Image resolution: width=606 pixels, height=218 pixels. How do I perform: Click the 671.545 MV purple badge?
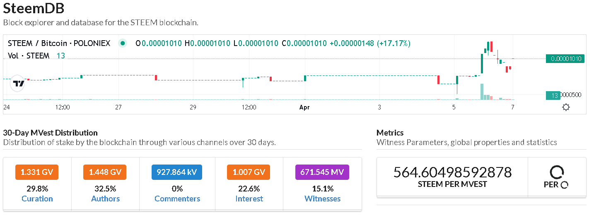tap(322, 172)
